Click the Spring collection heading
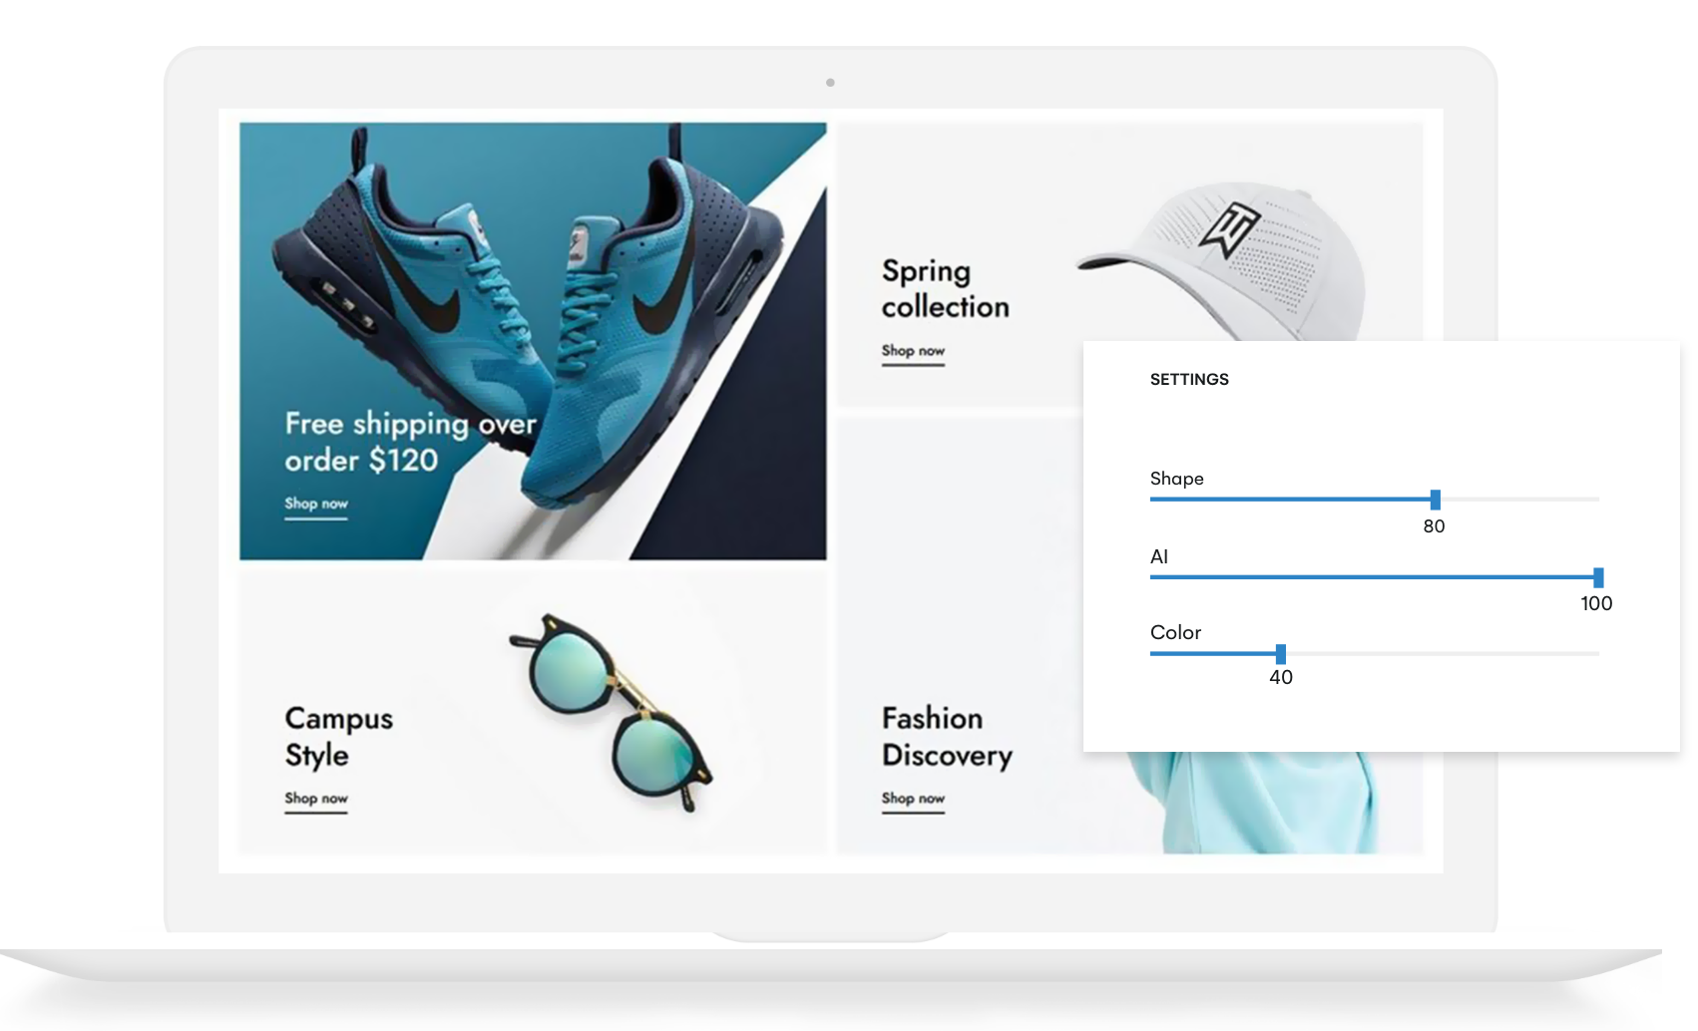Screen dimensions: 1698x1031 pyautogui.click(x=945, y=288)
